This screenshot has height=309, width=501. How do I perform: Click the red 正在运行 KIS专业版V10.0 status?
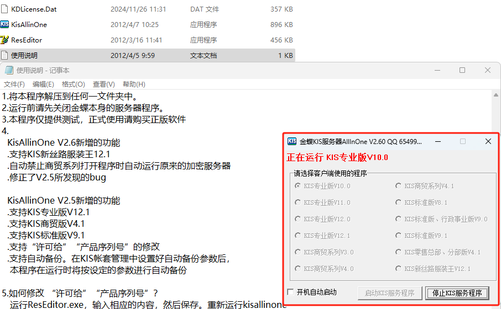[337, 157]
